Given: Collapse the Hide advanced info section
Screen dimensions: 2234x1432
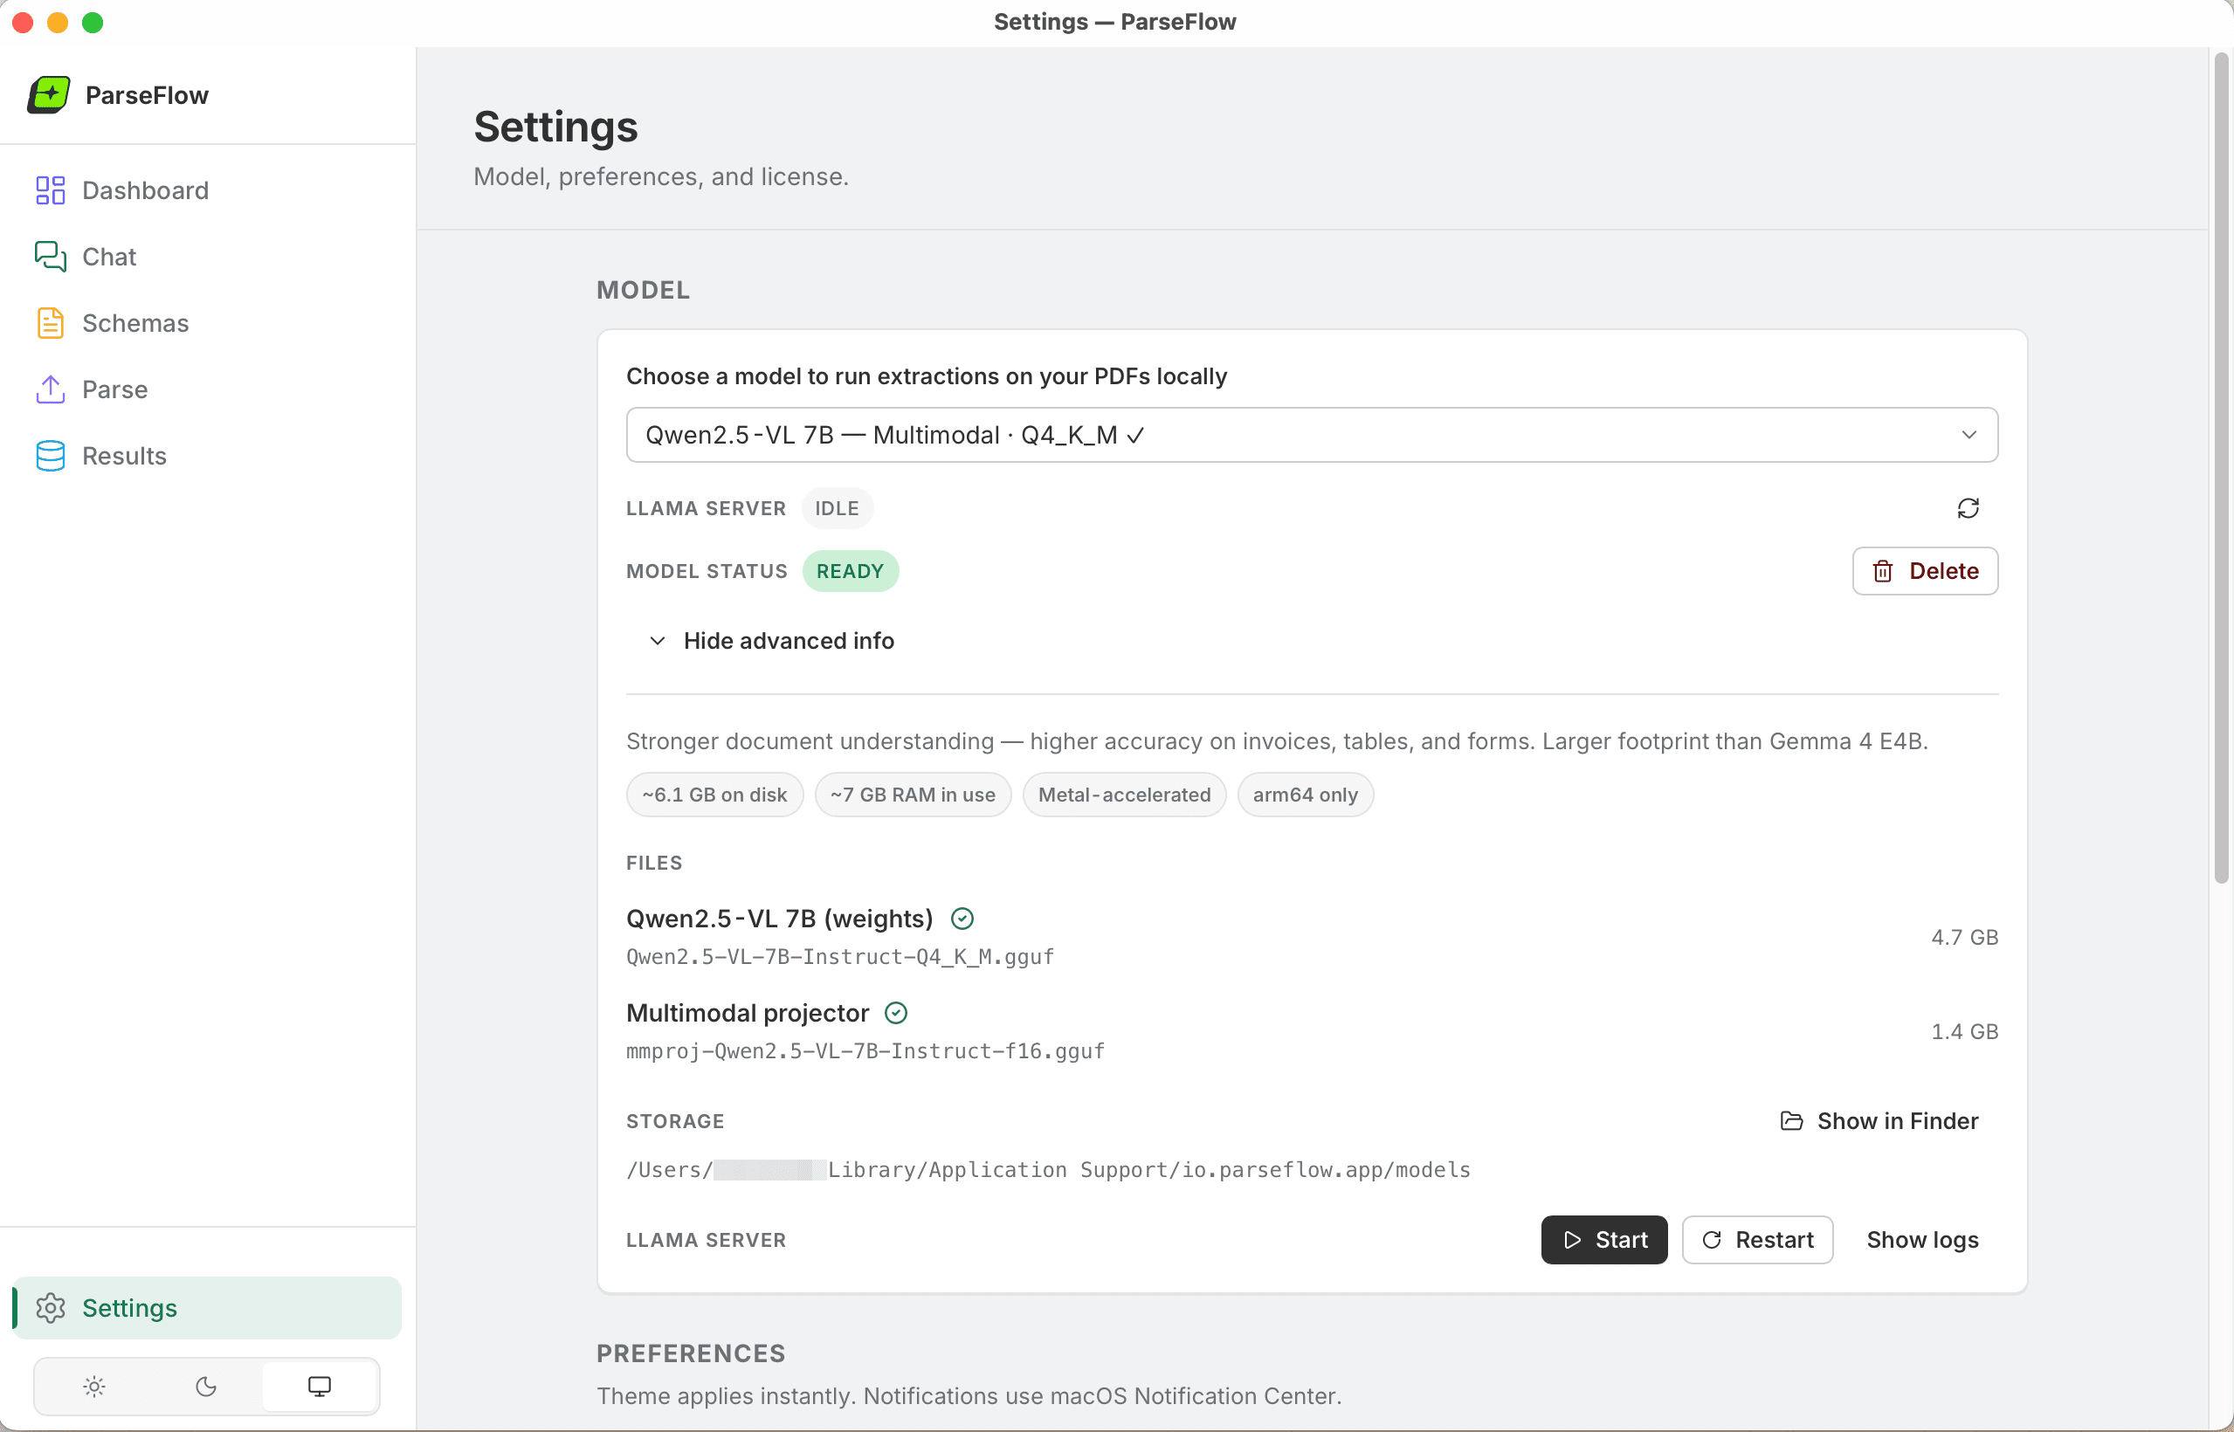Looking at the screenshot, I should [771, 641].
